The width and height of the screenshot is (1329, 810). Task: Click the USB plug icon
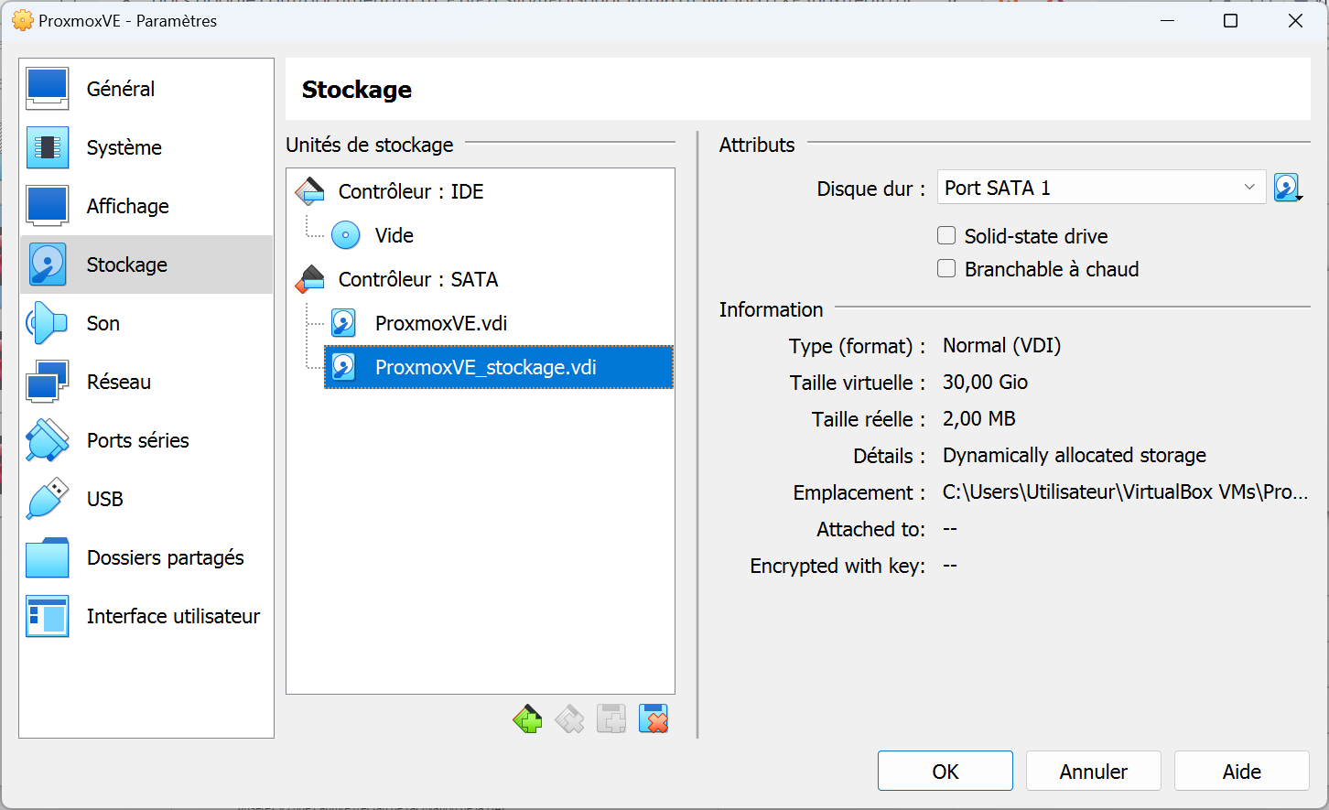click(48, 499)
